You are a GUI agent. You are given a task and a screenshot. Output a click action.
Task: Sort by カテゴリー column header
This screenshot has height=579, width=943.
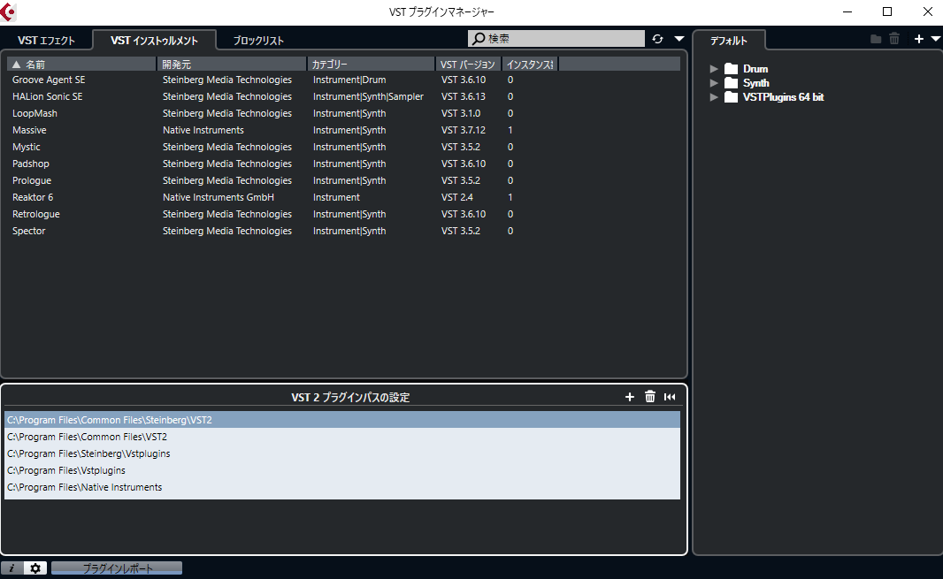pos(371,65)
